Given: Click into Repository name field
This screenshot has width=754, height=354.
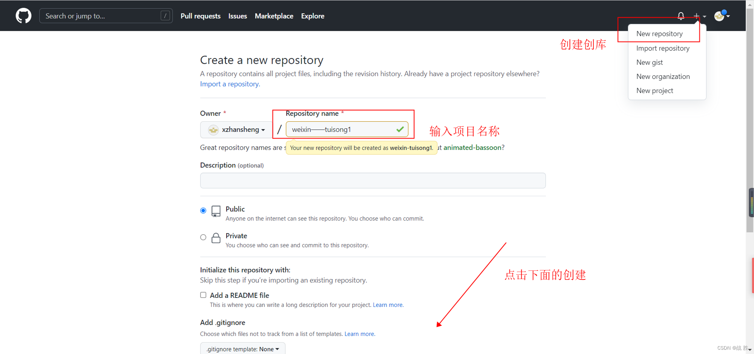Looking at the screenshot, I should (347, 130).
